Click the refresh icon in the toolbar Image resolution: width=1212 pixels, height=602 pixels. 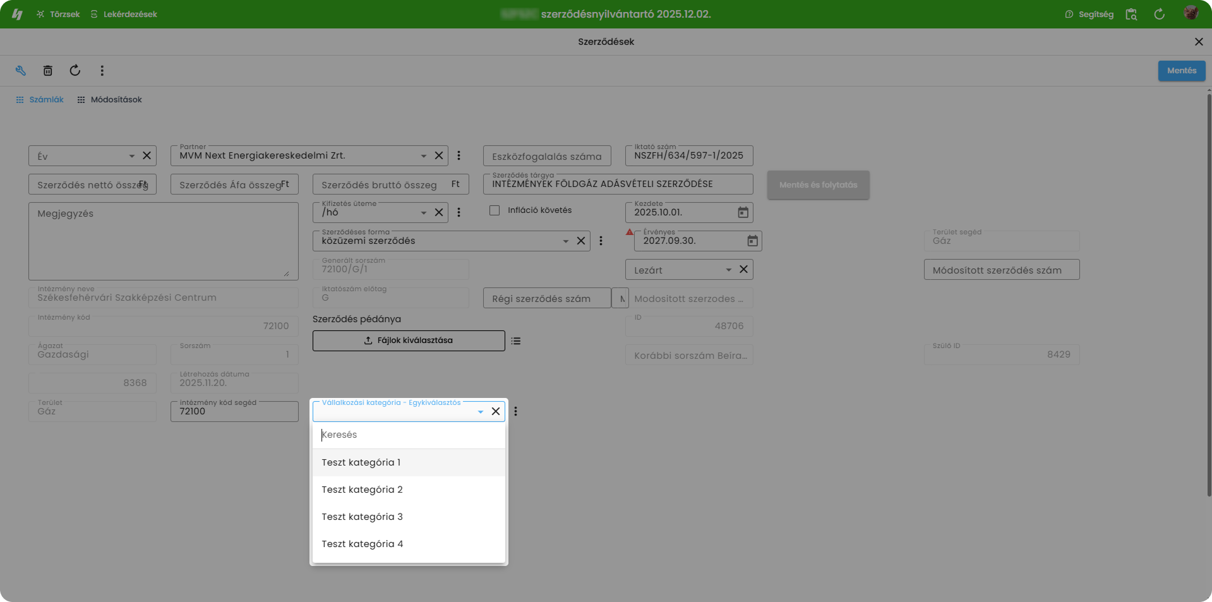pyautogui.click(x=75, y=71)
